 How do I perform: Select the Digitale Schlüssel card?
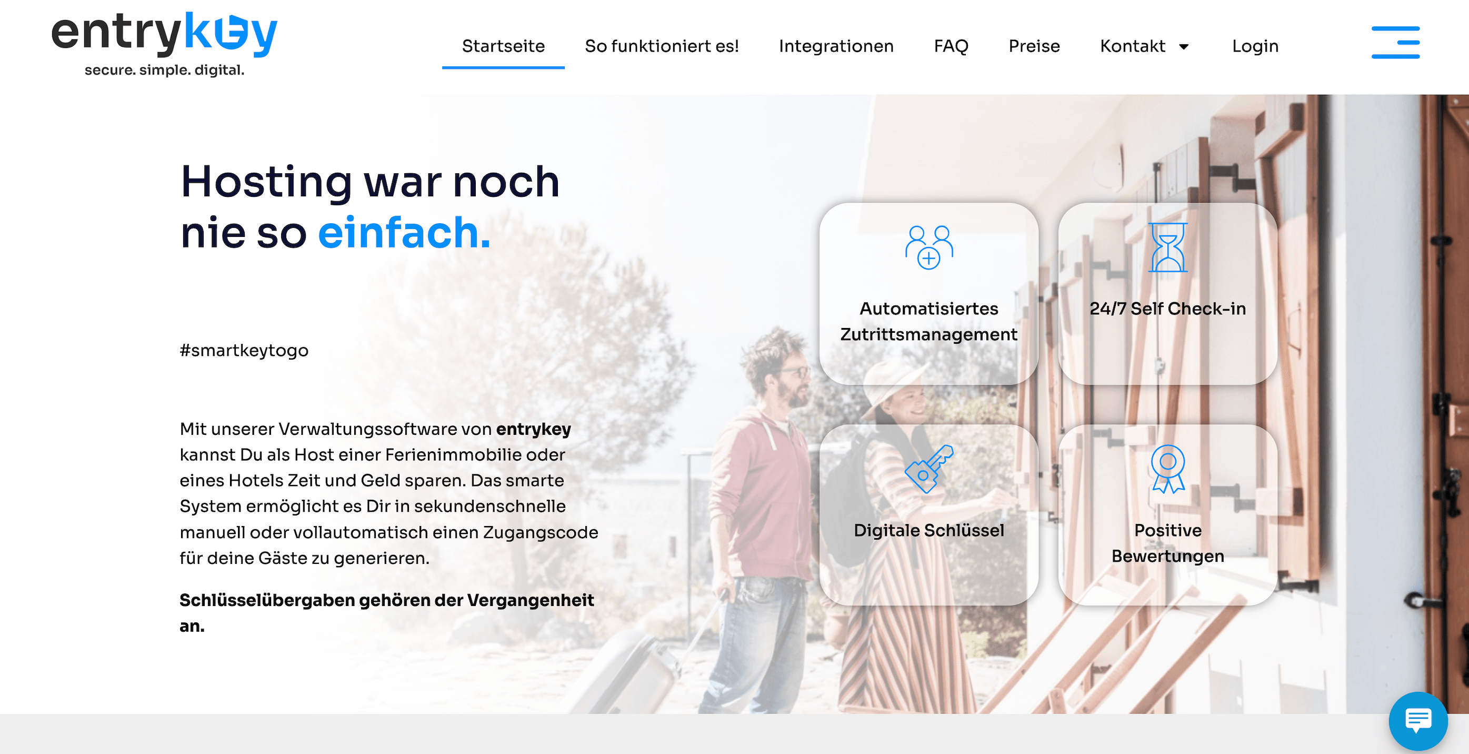929,514
